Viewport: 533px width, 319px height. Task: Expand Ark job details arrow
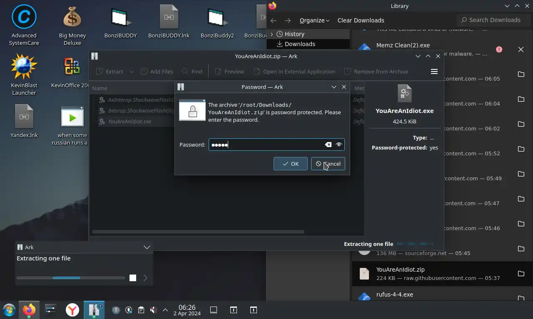point(145,278)
